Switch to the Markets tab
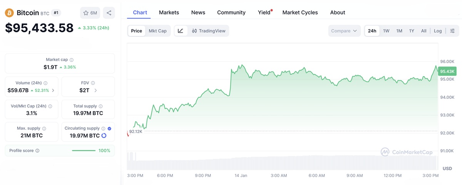The height and width of the screenshot is (185, 462). (169, 12)
